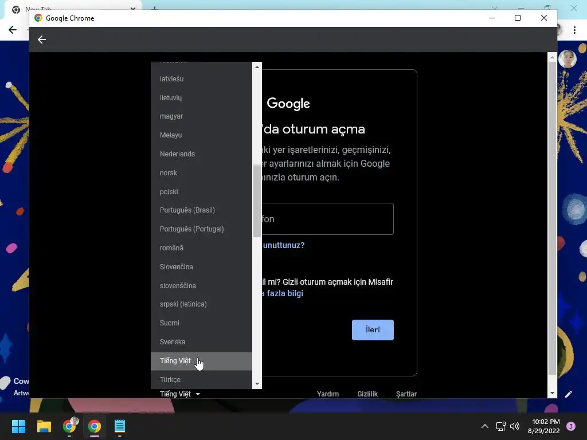Screen dimensions: 587x440
Task: Choose magyar in the language list
Action: click(201, 116)
